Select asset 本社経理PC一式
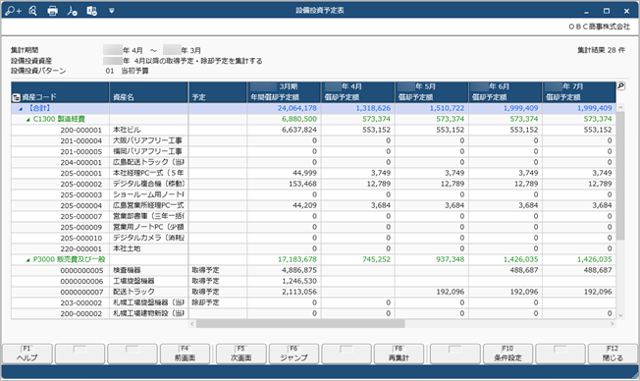640x381 pixels. [148, 173]
